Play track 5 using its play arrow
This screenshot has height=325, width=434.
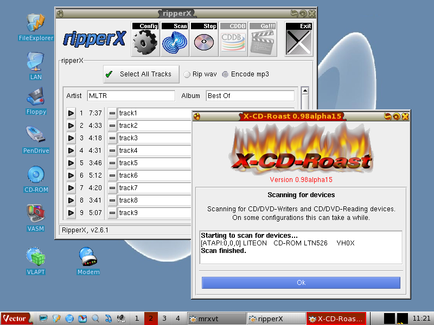(x=71, y=163)
